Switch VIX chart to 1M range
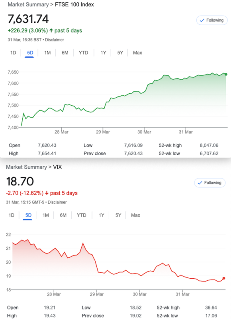Screen dimensions: 231x319 [45, 215]
